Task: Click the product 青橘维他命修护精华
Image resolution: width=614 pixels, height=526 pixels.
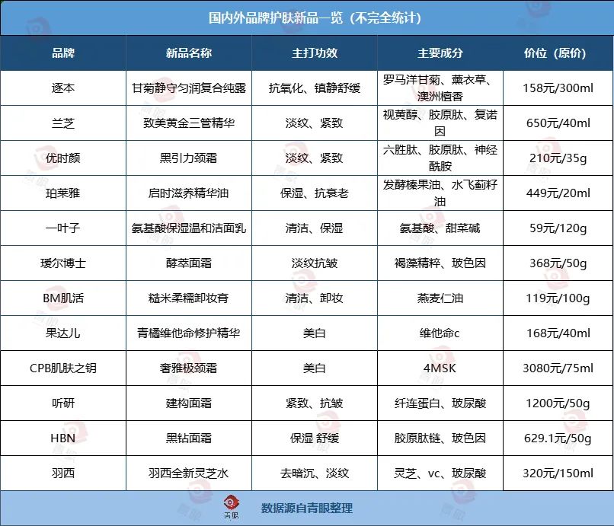Action: (189, 333)
